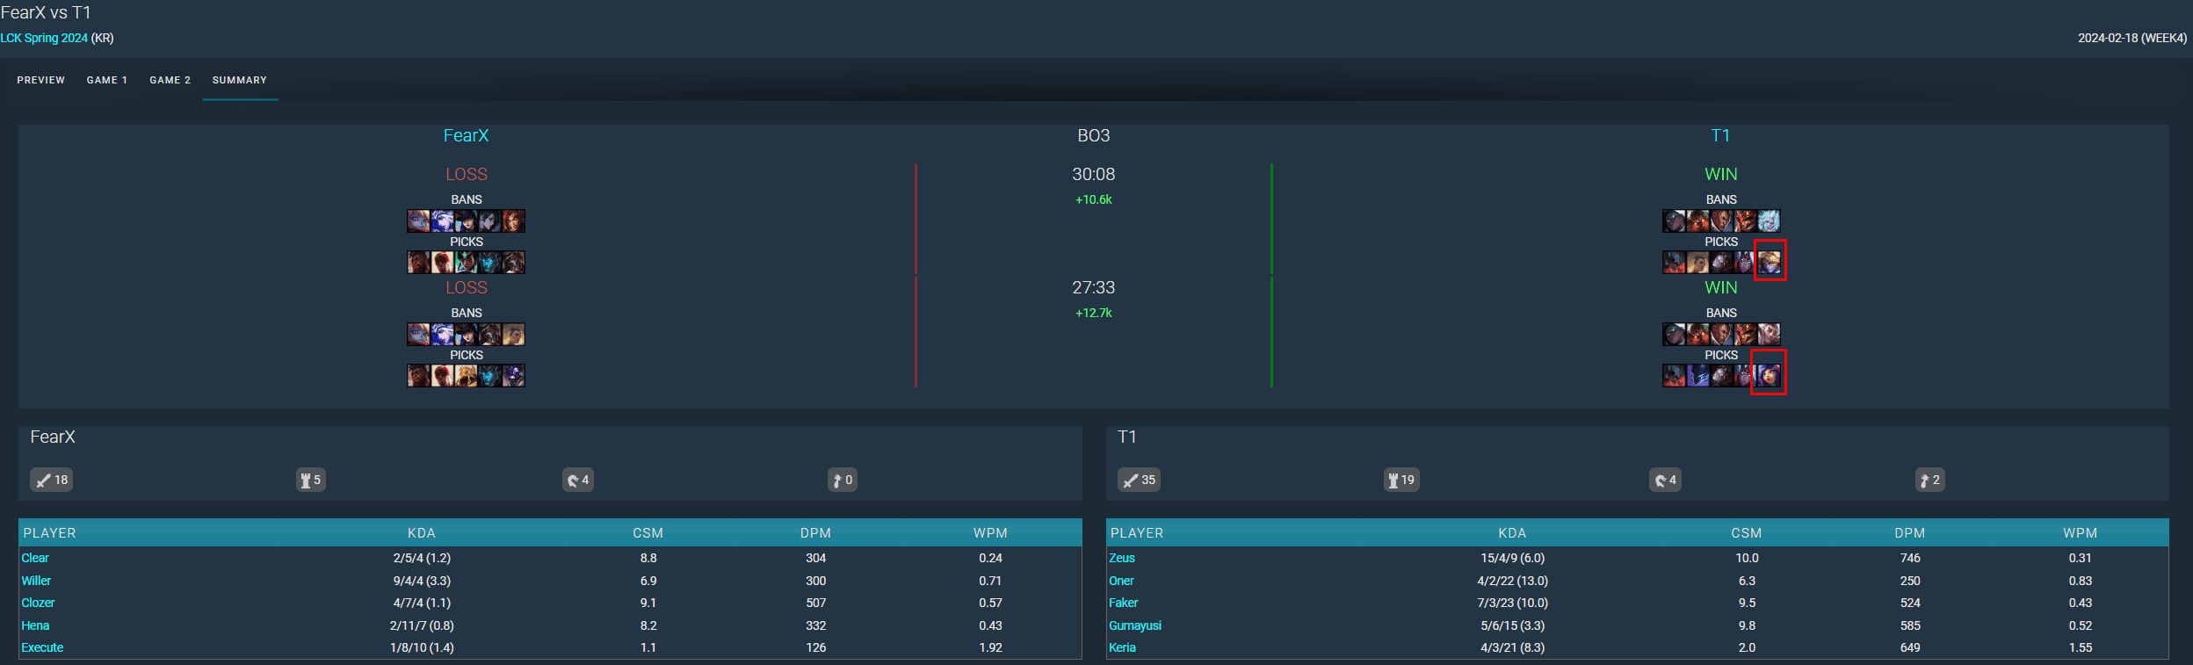
Task: Select the SUMMARY tab
Action: pyautogui.click(x=240, y=80)
